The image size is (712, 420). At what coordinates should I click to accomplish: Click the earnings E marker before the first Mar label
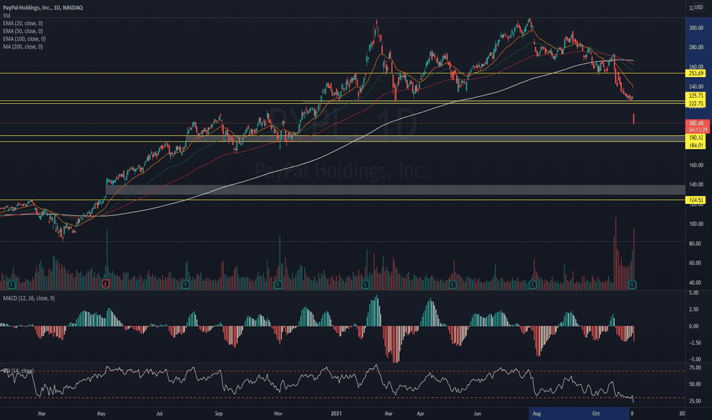point(11,284)
